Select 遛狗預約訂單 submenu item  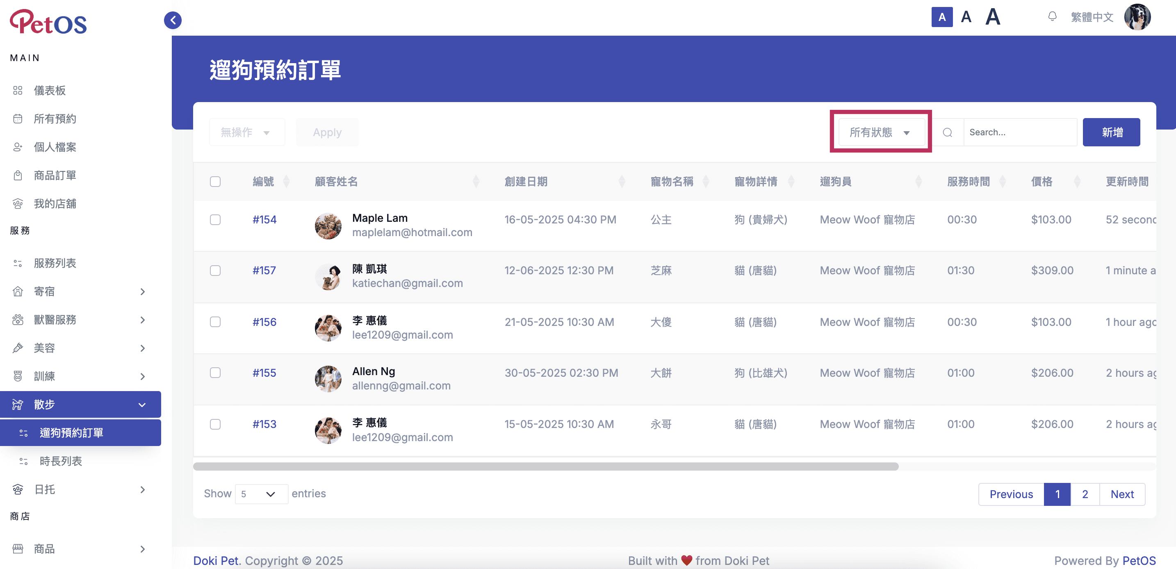(80, 432)
